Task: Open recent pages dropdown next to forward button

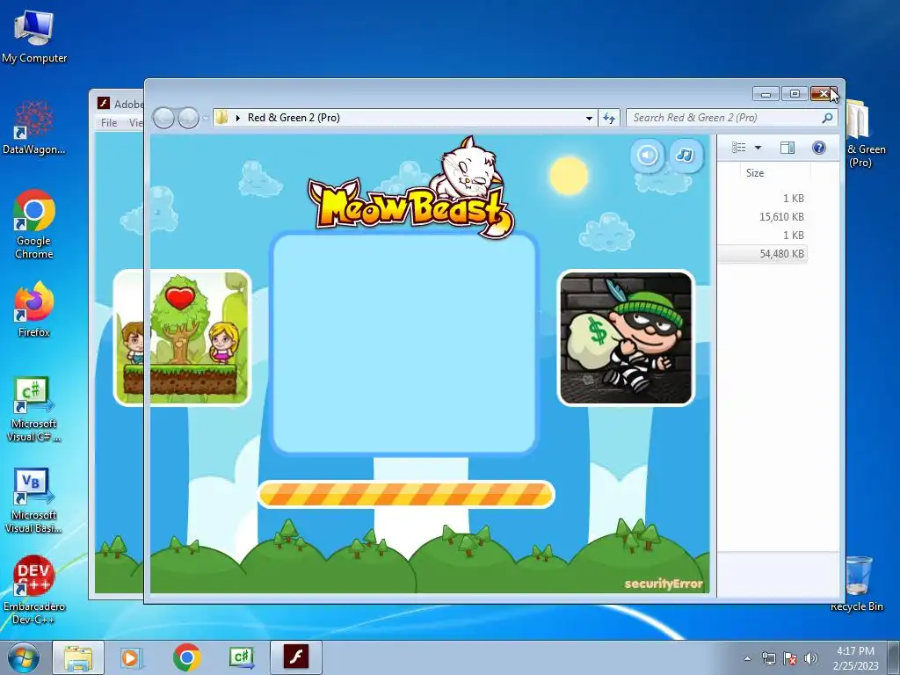Action: 206,119
